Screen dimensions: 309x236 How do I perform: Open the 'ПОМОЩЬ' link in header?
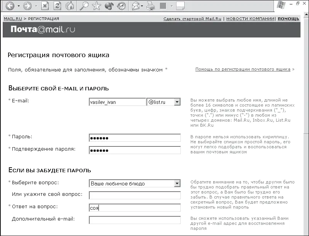point(288,19)
